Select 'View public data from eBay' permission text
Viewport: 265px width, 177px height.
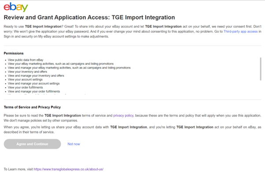pos(26,60)
